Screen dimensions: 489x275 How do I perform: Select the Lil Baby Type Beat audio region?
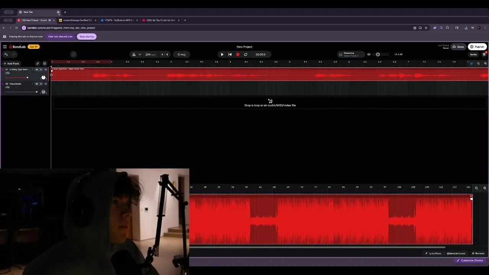(270, 74)
